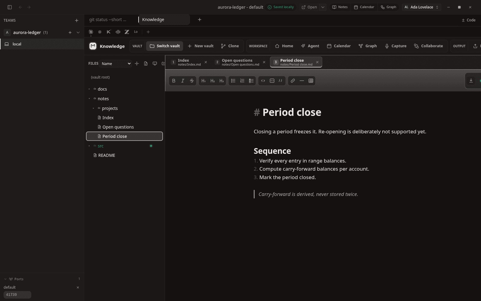
Task: Expand the src folder
Action: click(x=89, y=146)
